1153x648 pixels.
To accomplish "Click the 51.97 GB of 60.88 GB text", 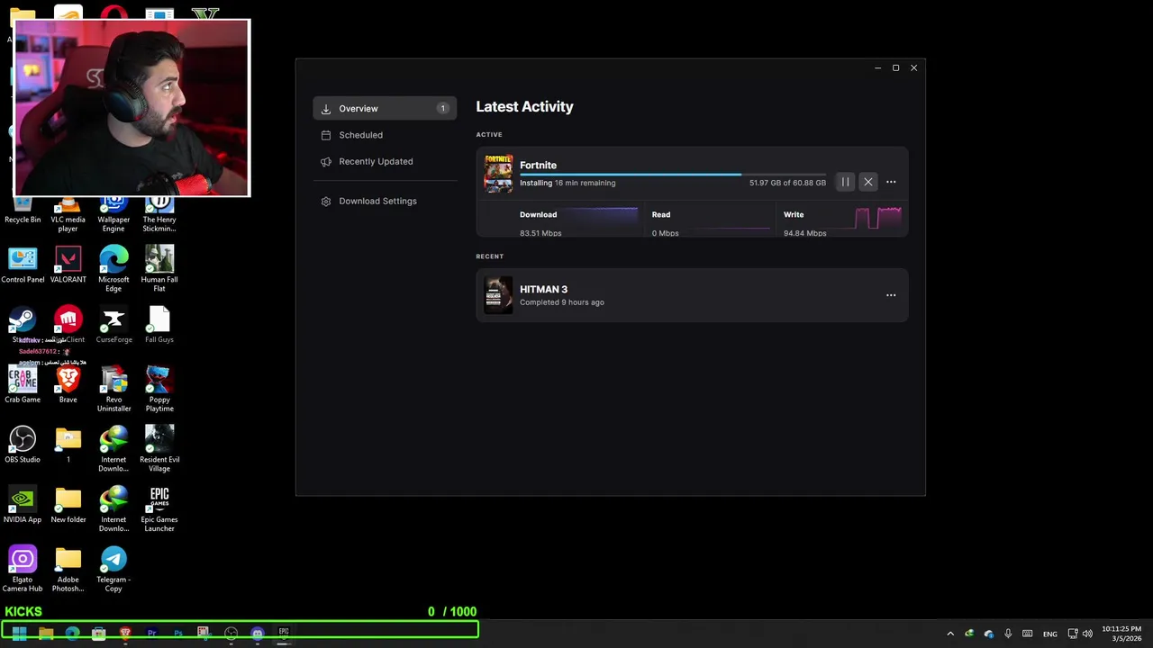I will point(787,183).
